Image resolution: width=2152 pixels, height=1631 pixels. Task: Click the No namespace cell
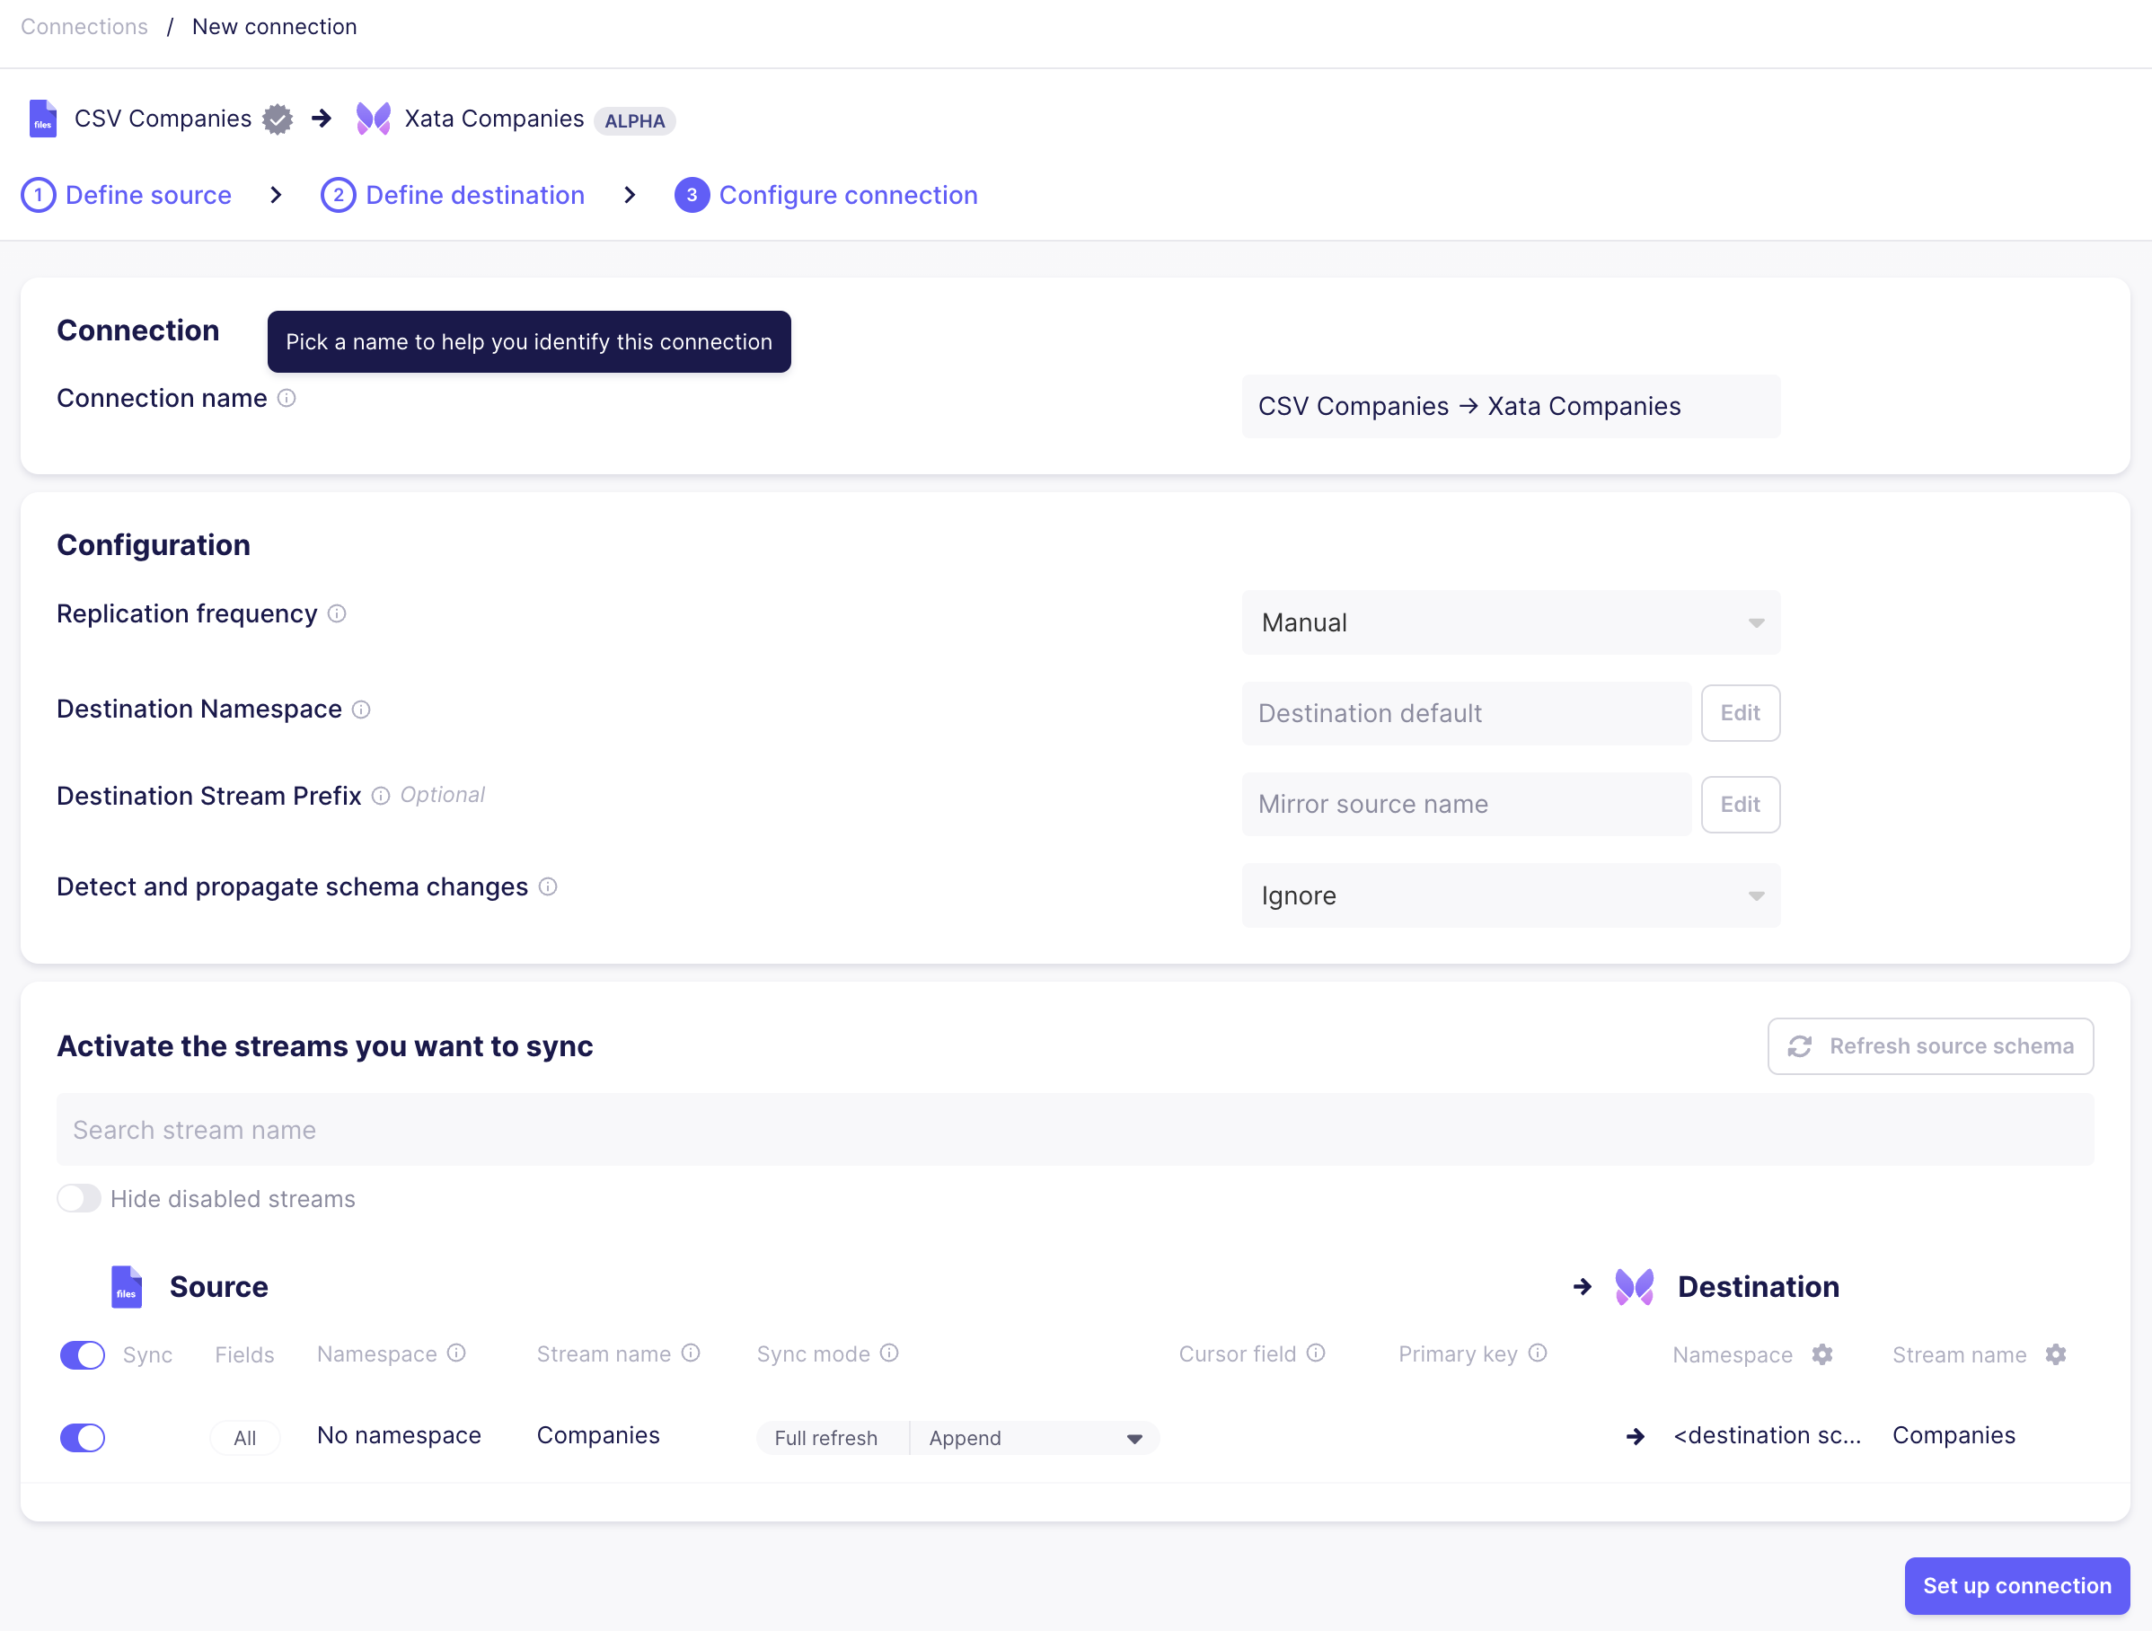pyautogui.click(x=399, y=1435)
